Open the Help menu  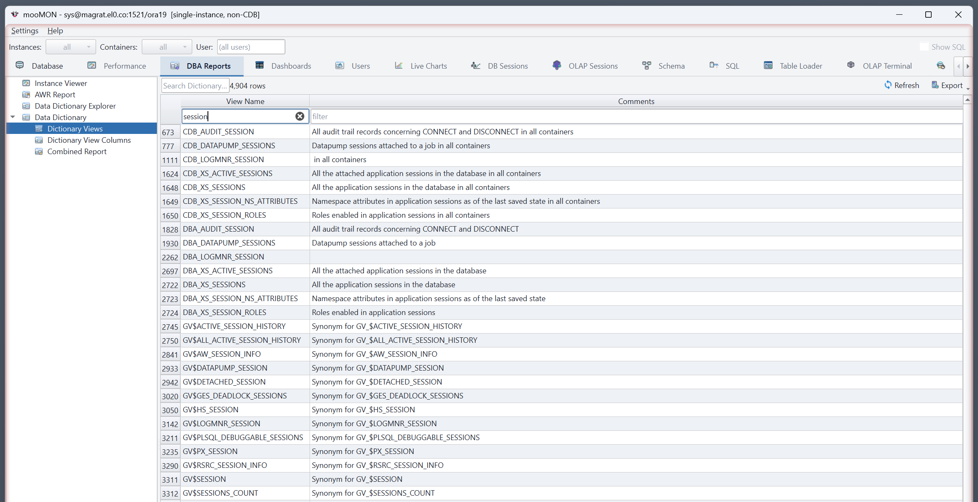(x=55, y=30)
